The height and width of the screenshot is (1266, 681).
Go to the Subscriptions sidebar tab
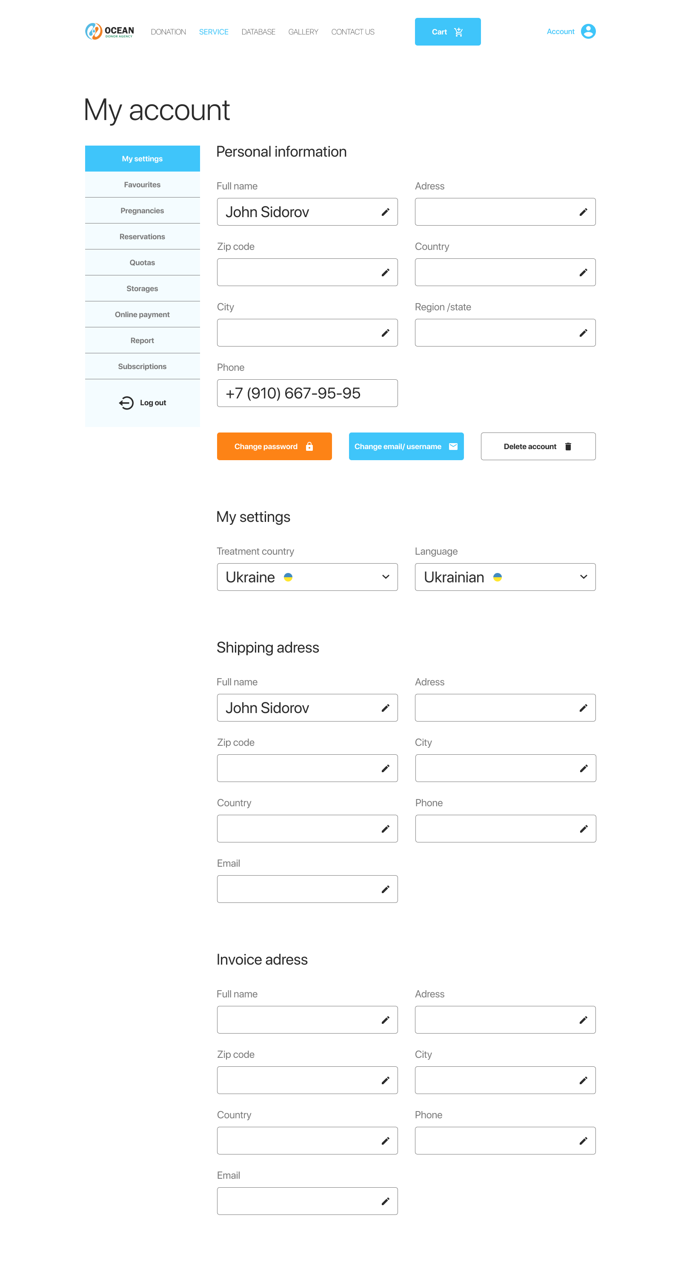[x=142, y=367]
